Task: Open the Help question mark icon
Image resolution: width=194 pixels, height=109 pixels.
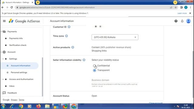Action: pyautogui.click(x=176, y=21)
